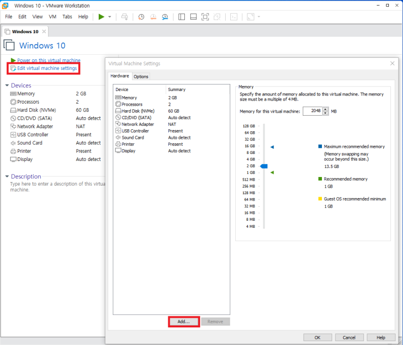
Task: Click the memory value input field
Action: tap(313, 111)
